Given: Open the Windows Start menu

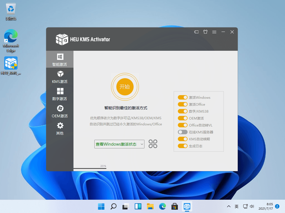Looking at the screenshot, I should 101,206.
